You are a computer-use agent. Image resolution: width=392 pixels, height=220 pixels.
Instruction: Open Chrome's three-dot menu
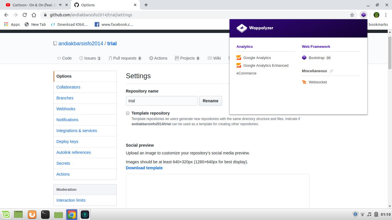click(386, 15)
